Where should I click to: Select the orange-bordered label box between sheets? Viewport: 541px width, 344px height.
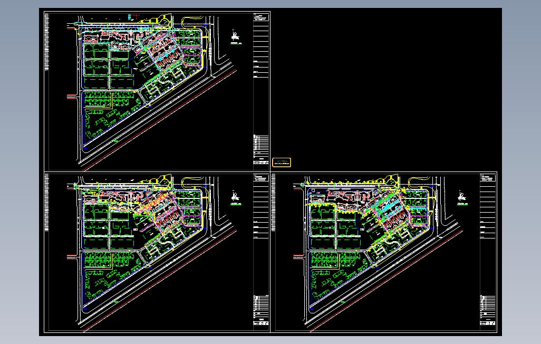[x=282, y=163]
